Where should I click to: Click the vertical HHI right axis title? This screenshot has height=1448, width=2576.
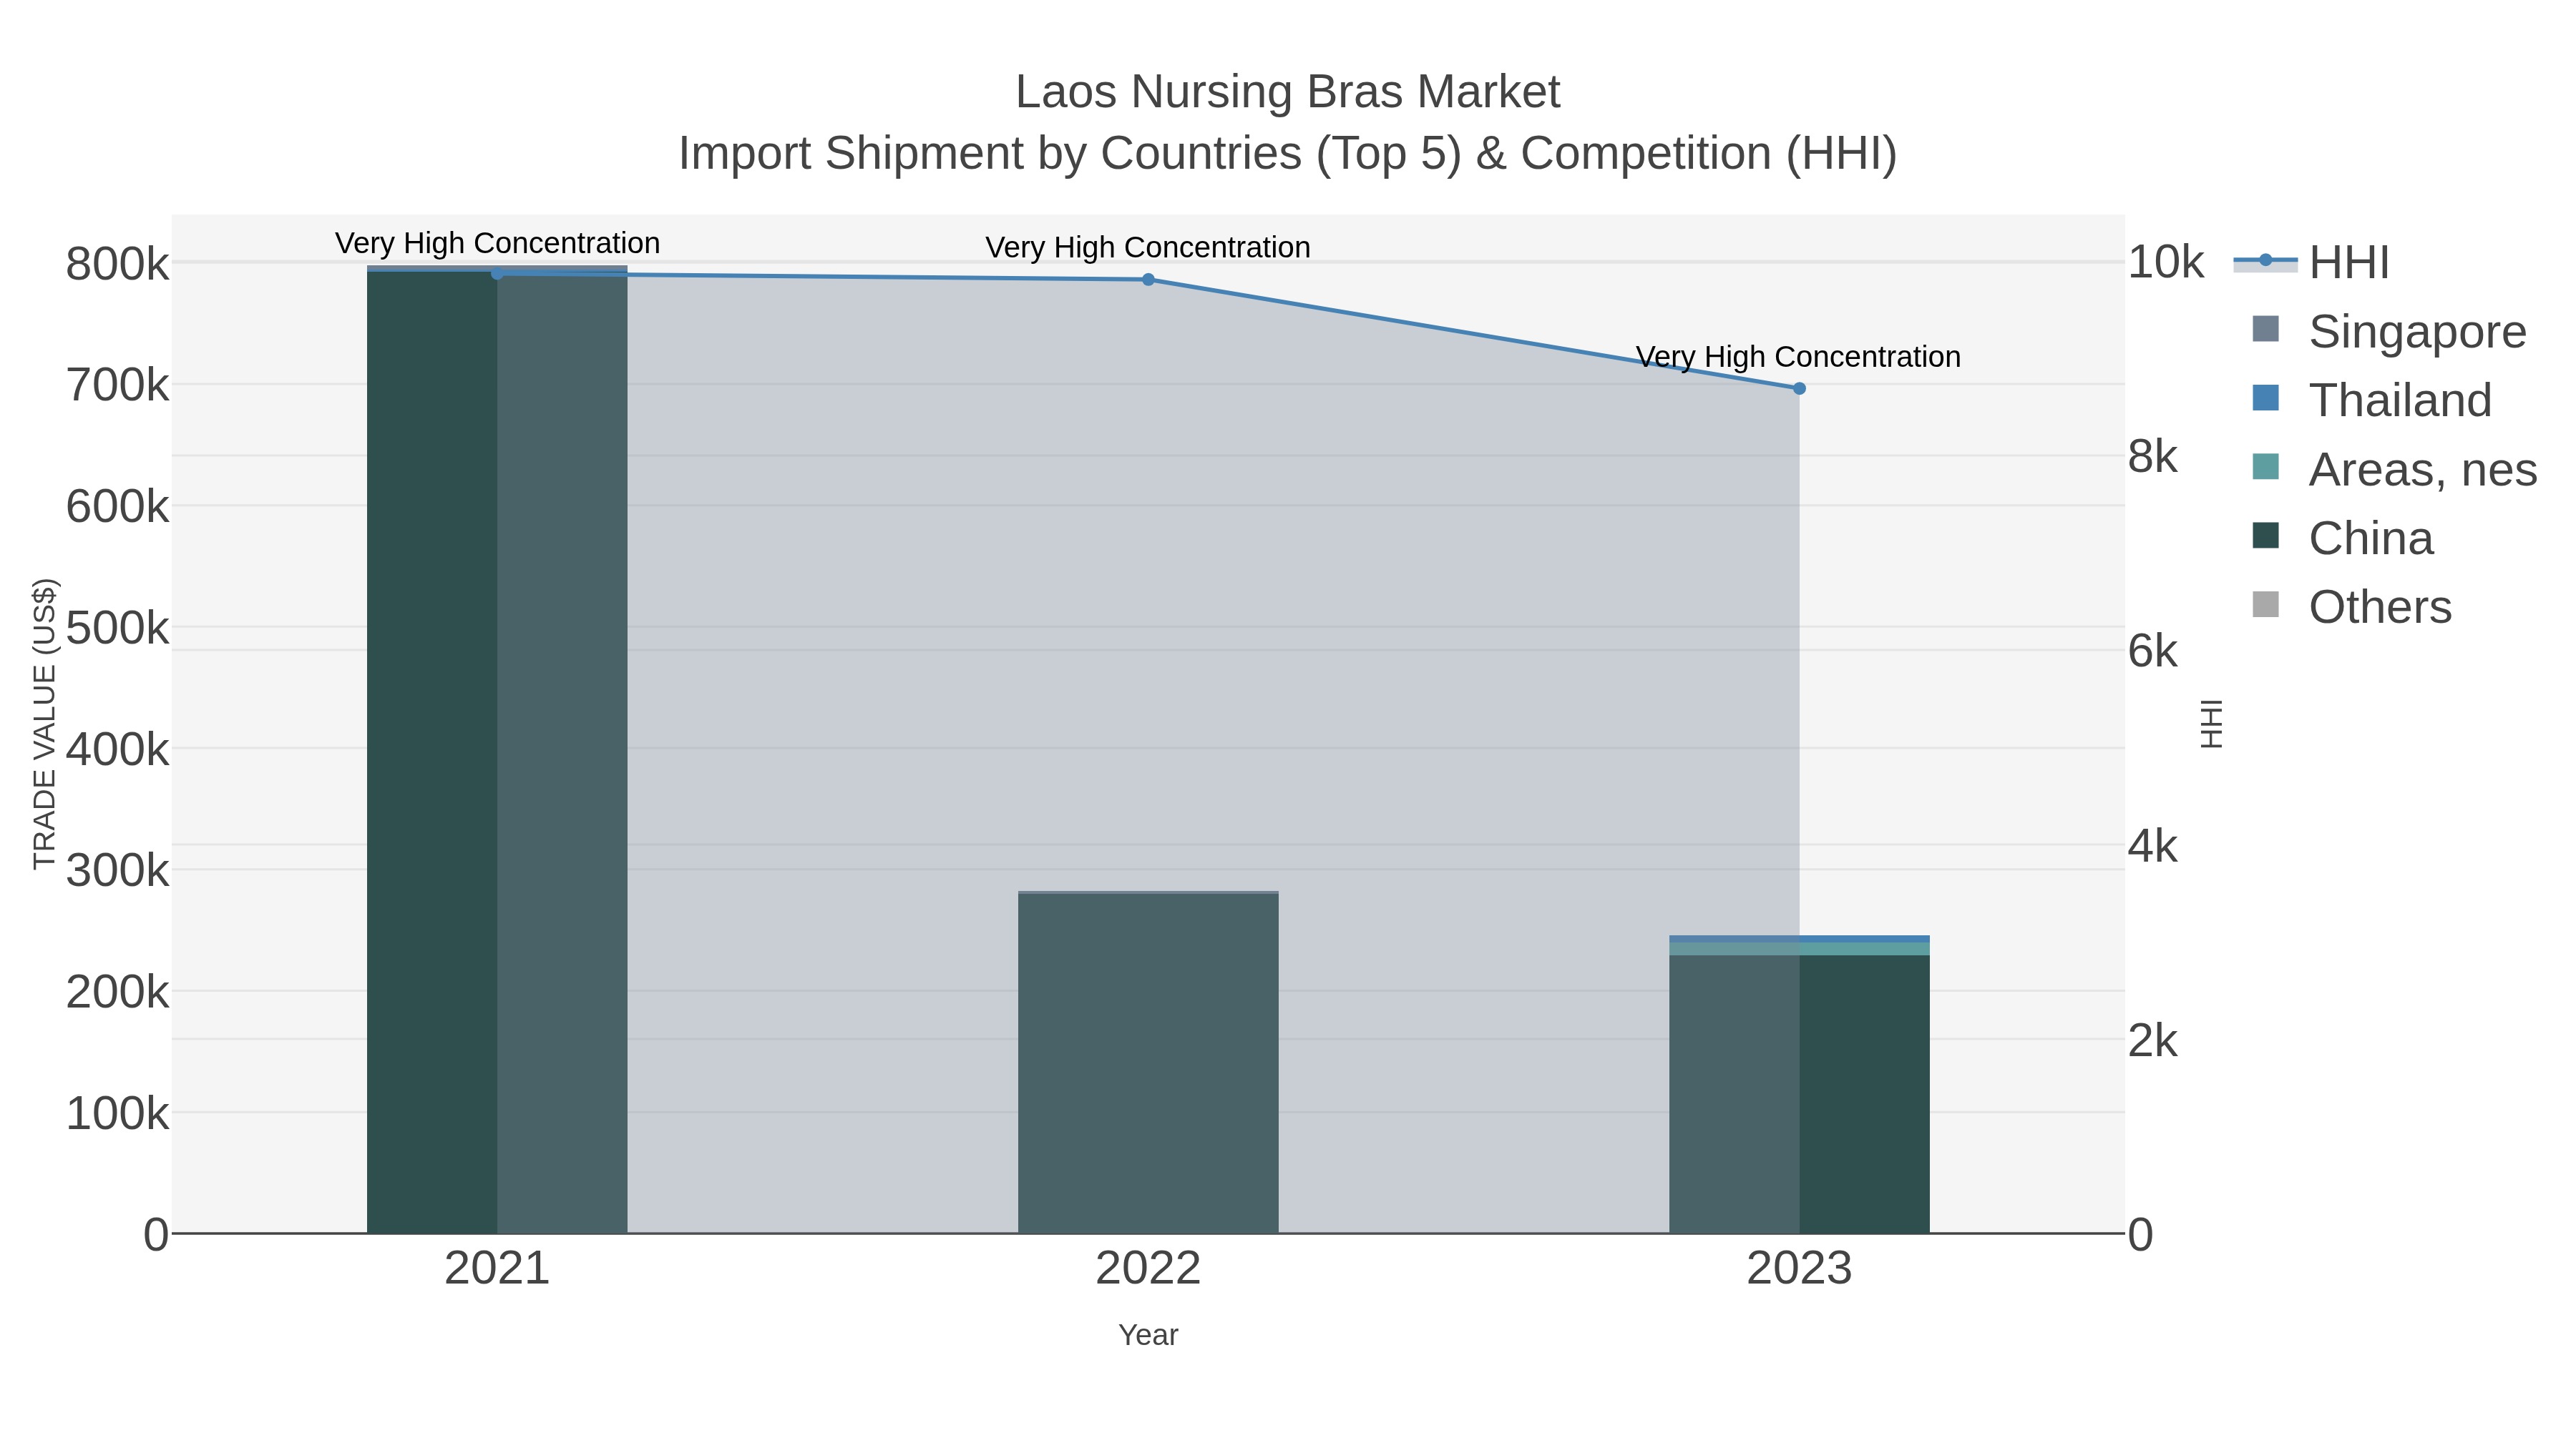click(x=2211, y=724)
